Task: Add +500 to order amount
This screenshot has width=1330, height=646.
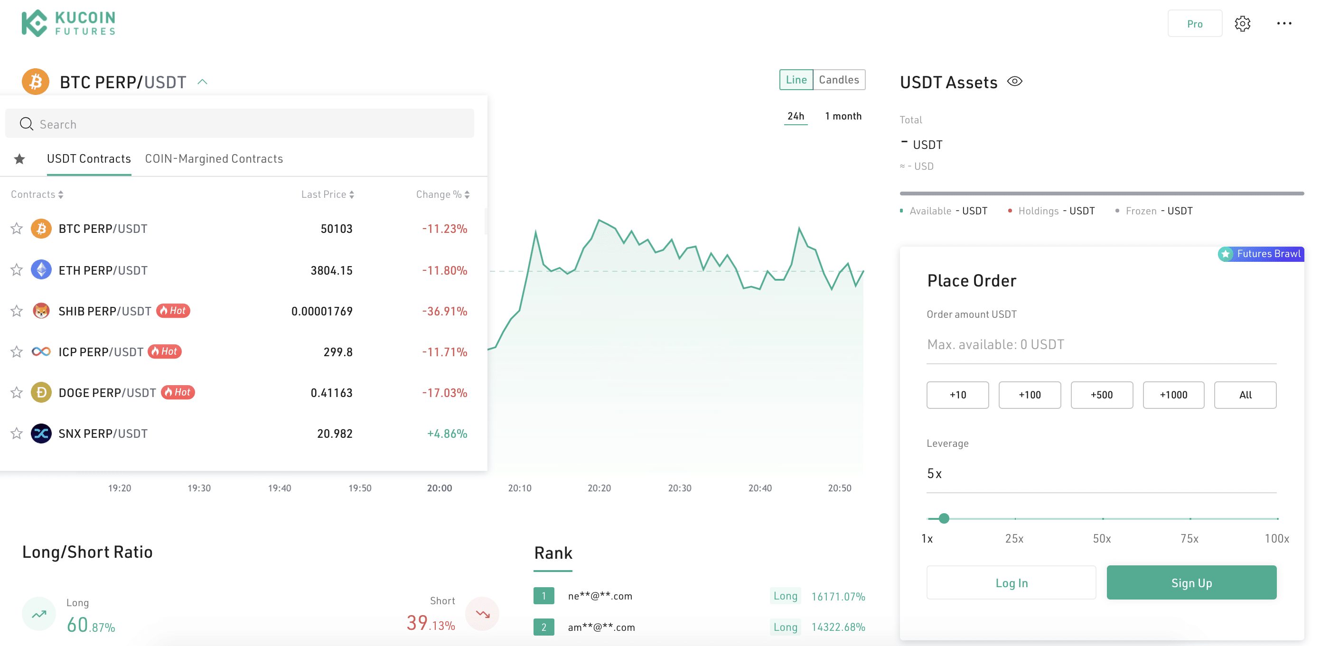Action: click(x=1101, y=395)
